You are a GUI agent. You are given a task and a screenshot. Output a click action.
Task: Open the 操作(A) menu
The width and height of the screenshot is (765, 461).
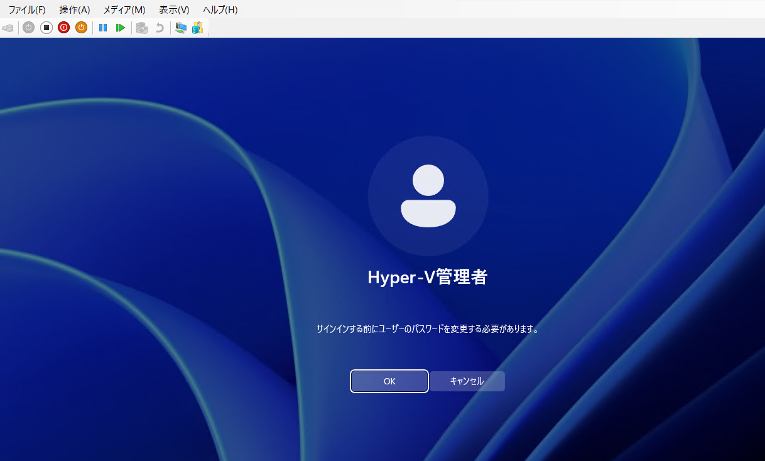tap(75, 10)
